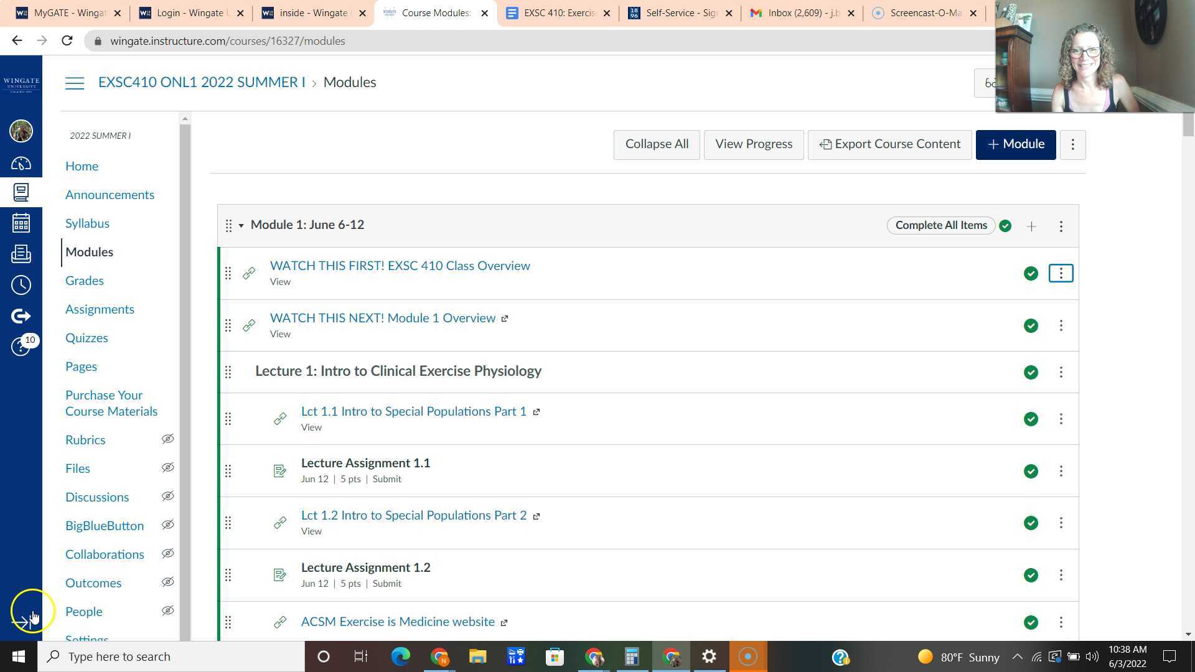Image resolution: width=1195 pixels, height=672 pixels.
Task: Click the Screencast-O-Matic icon in the taskbar
Action: [747, 656]
